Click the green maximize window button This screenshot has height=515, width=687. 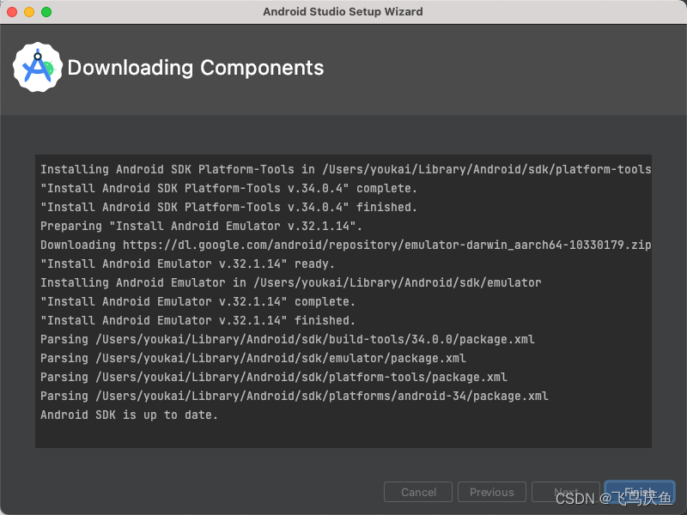coord(46,12)
